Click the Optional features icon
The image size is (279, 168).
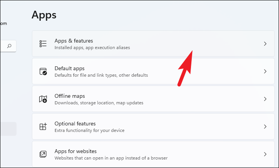pyautogui.click(x=43, y=127)
